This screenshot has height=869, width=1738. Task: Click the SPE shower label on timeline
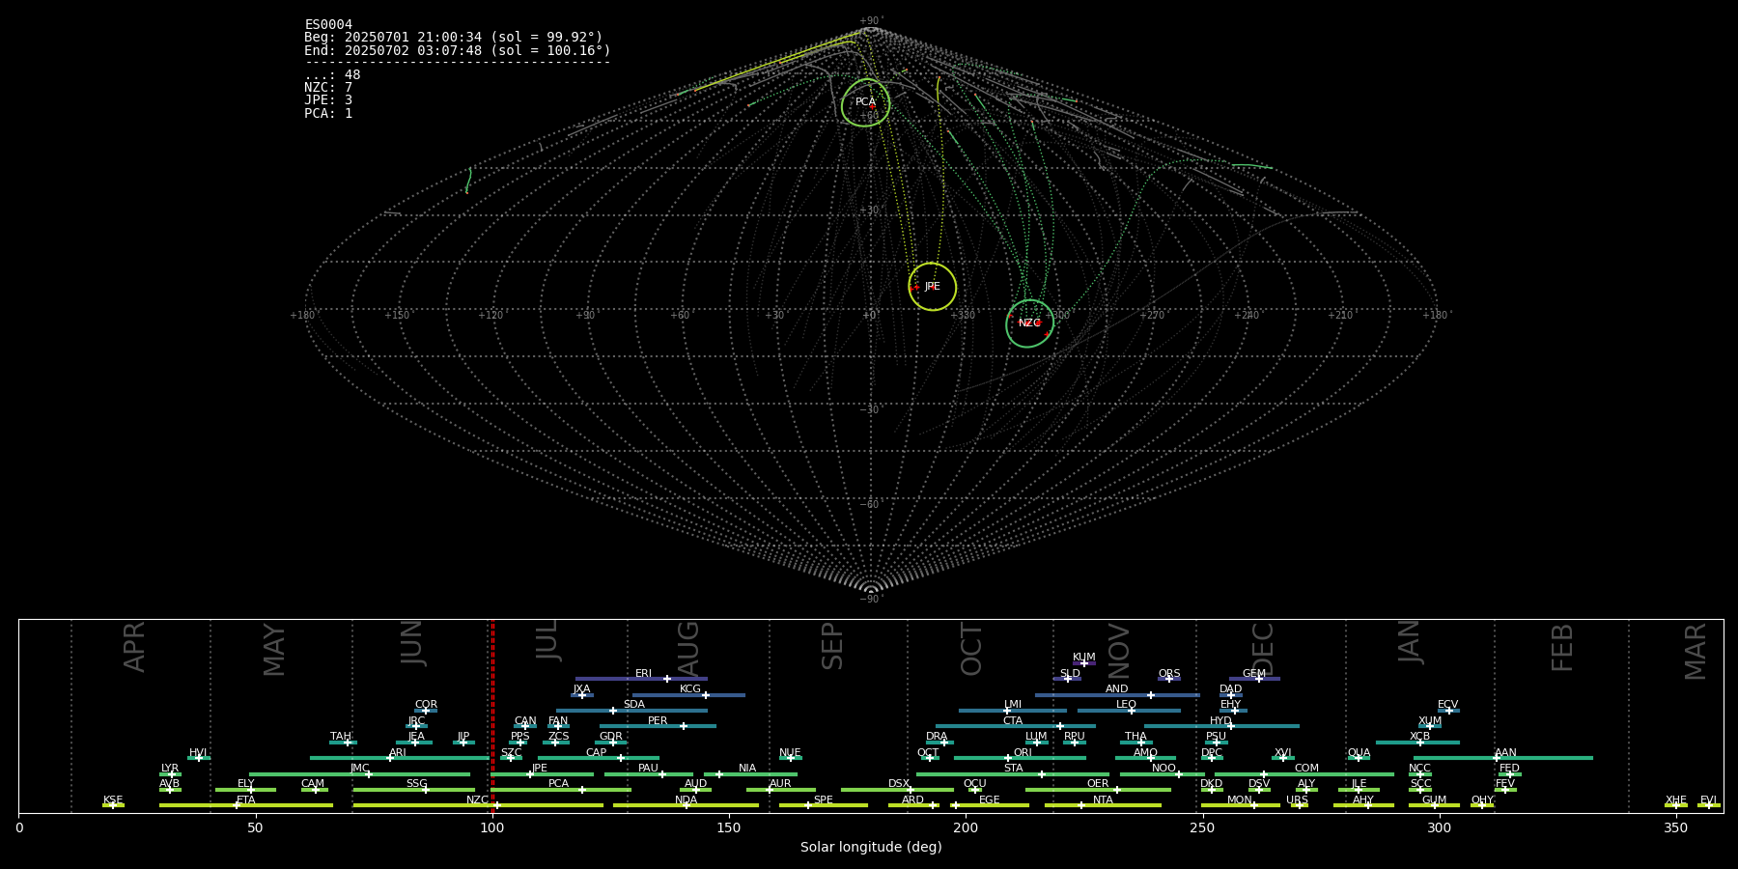pyautogui.click(x=824, y=800)
